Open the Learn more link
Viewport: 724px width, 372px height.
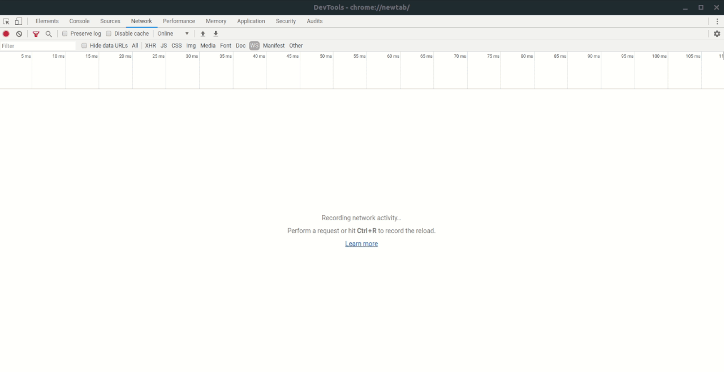point(361,244)
